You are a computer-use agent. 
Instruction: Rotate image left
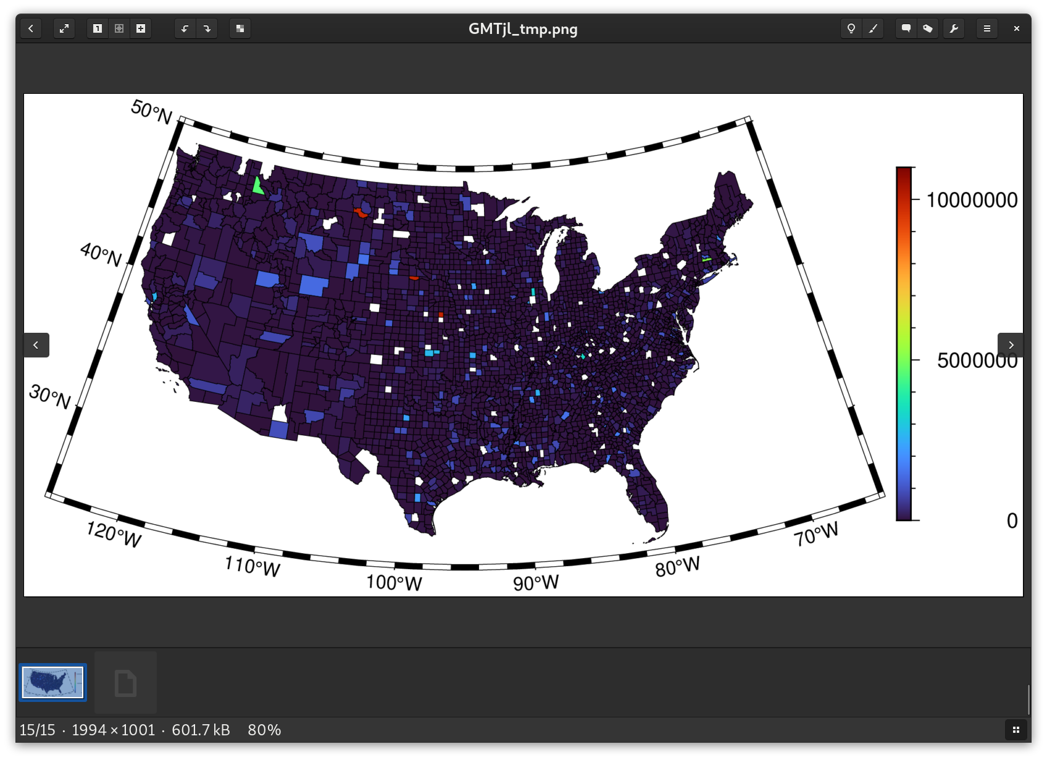[185, 28]
